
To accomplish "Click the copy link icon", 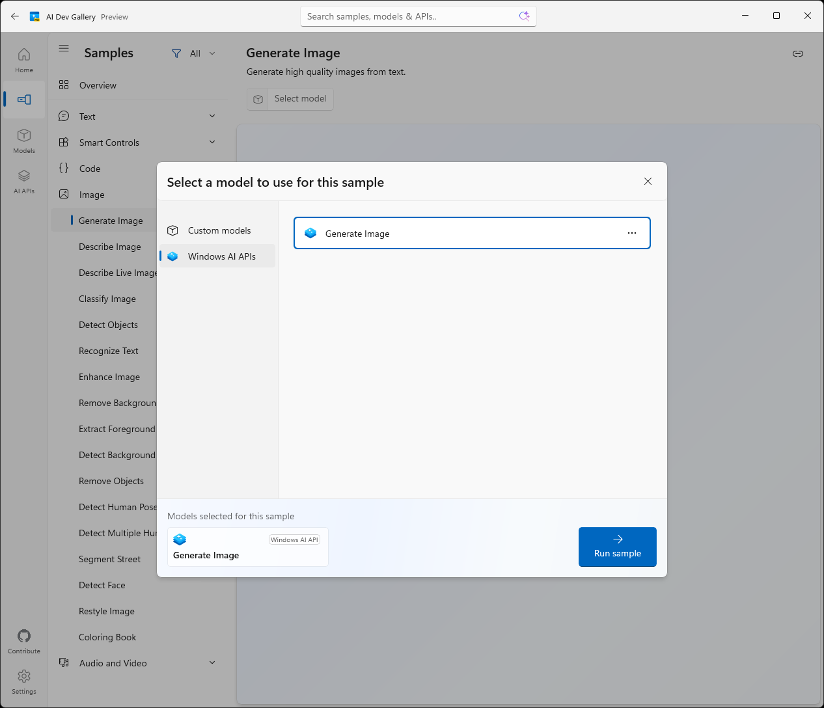I will pos(798,53).
